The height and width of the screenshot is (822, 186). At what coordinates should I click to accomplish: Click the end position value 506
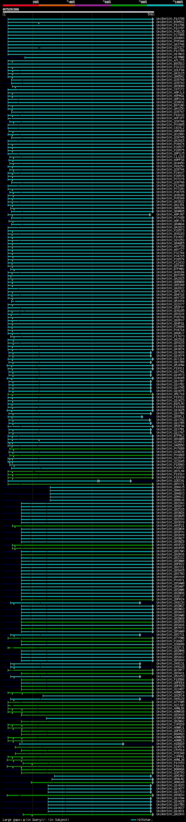[x=150, y=14]
